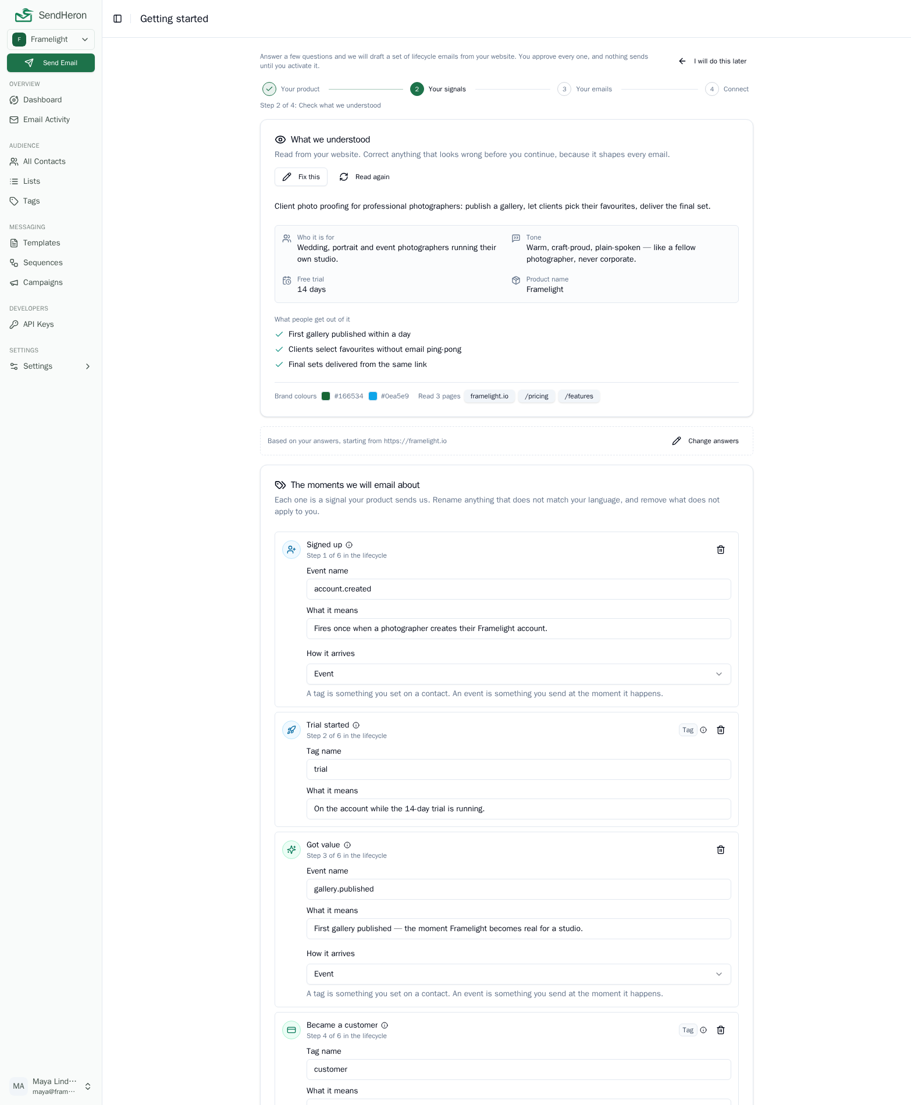911x1105 pixels.
Task: Open Sequences in the sidebar
Action: pos(51,263)
